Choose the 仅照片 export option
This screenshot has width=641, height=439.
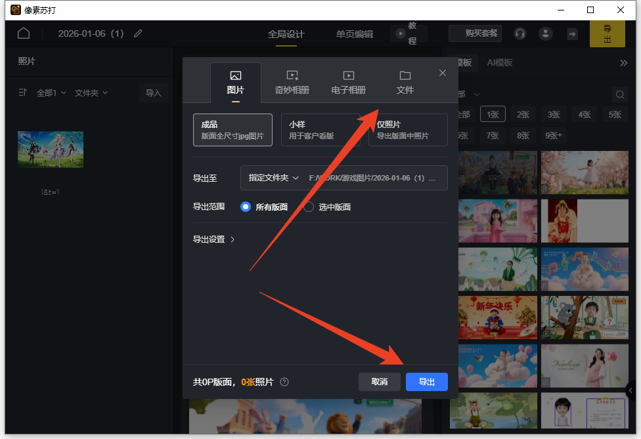tap(408, 130)
